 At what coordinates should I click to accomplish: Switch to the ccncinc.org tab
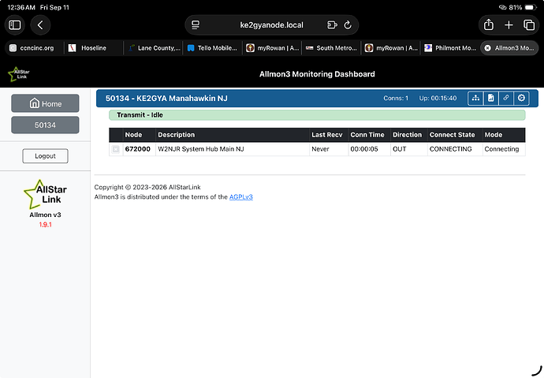tap(34, 48)
